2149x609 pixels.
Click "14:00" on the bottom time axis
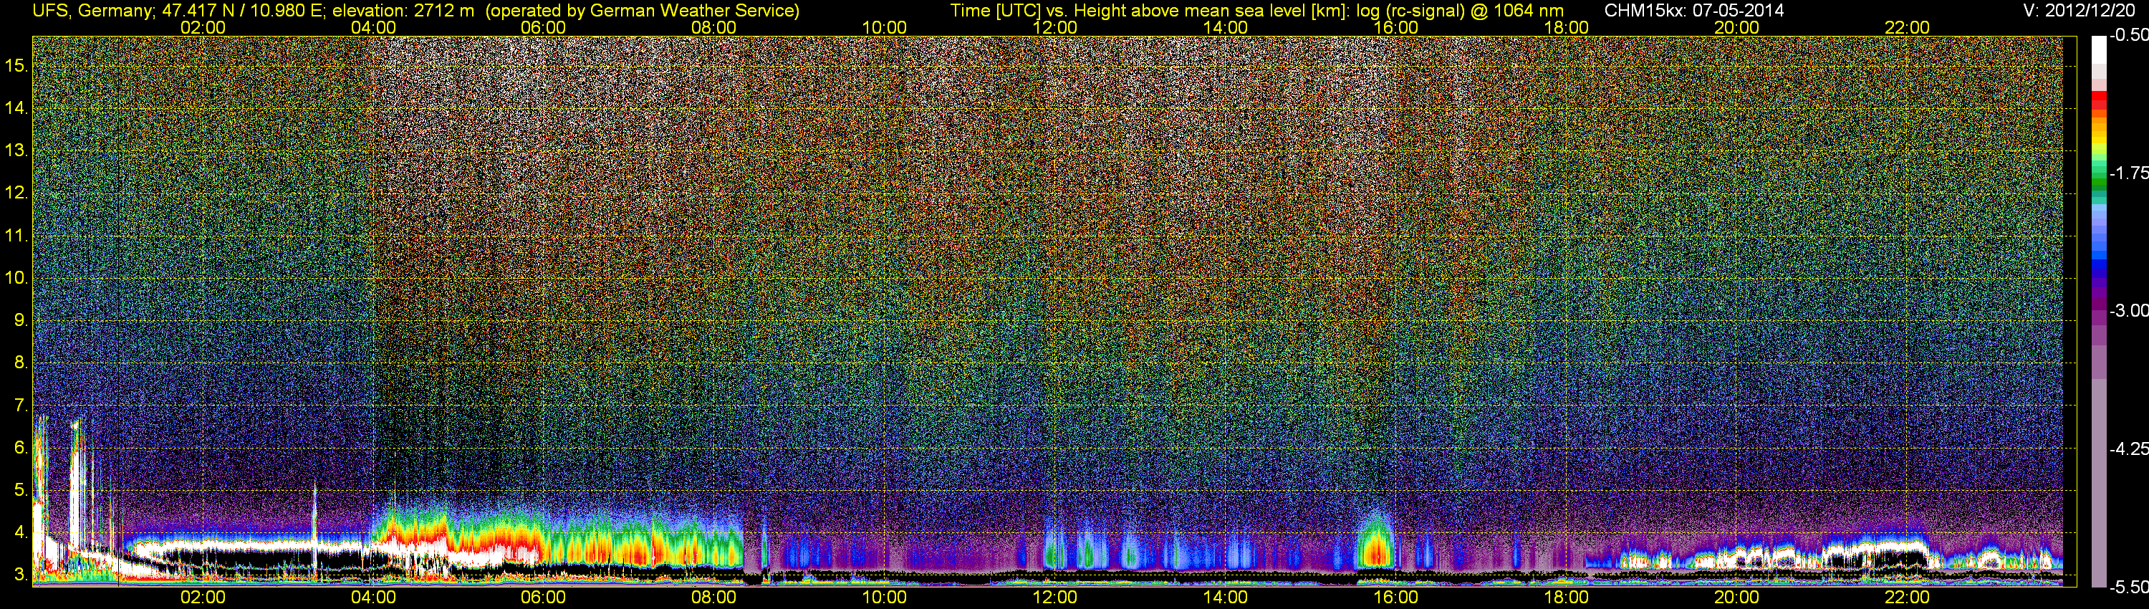(1226, 598)
